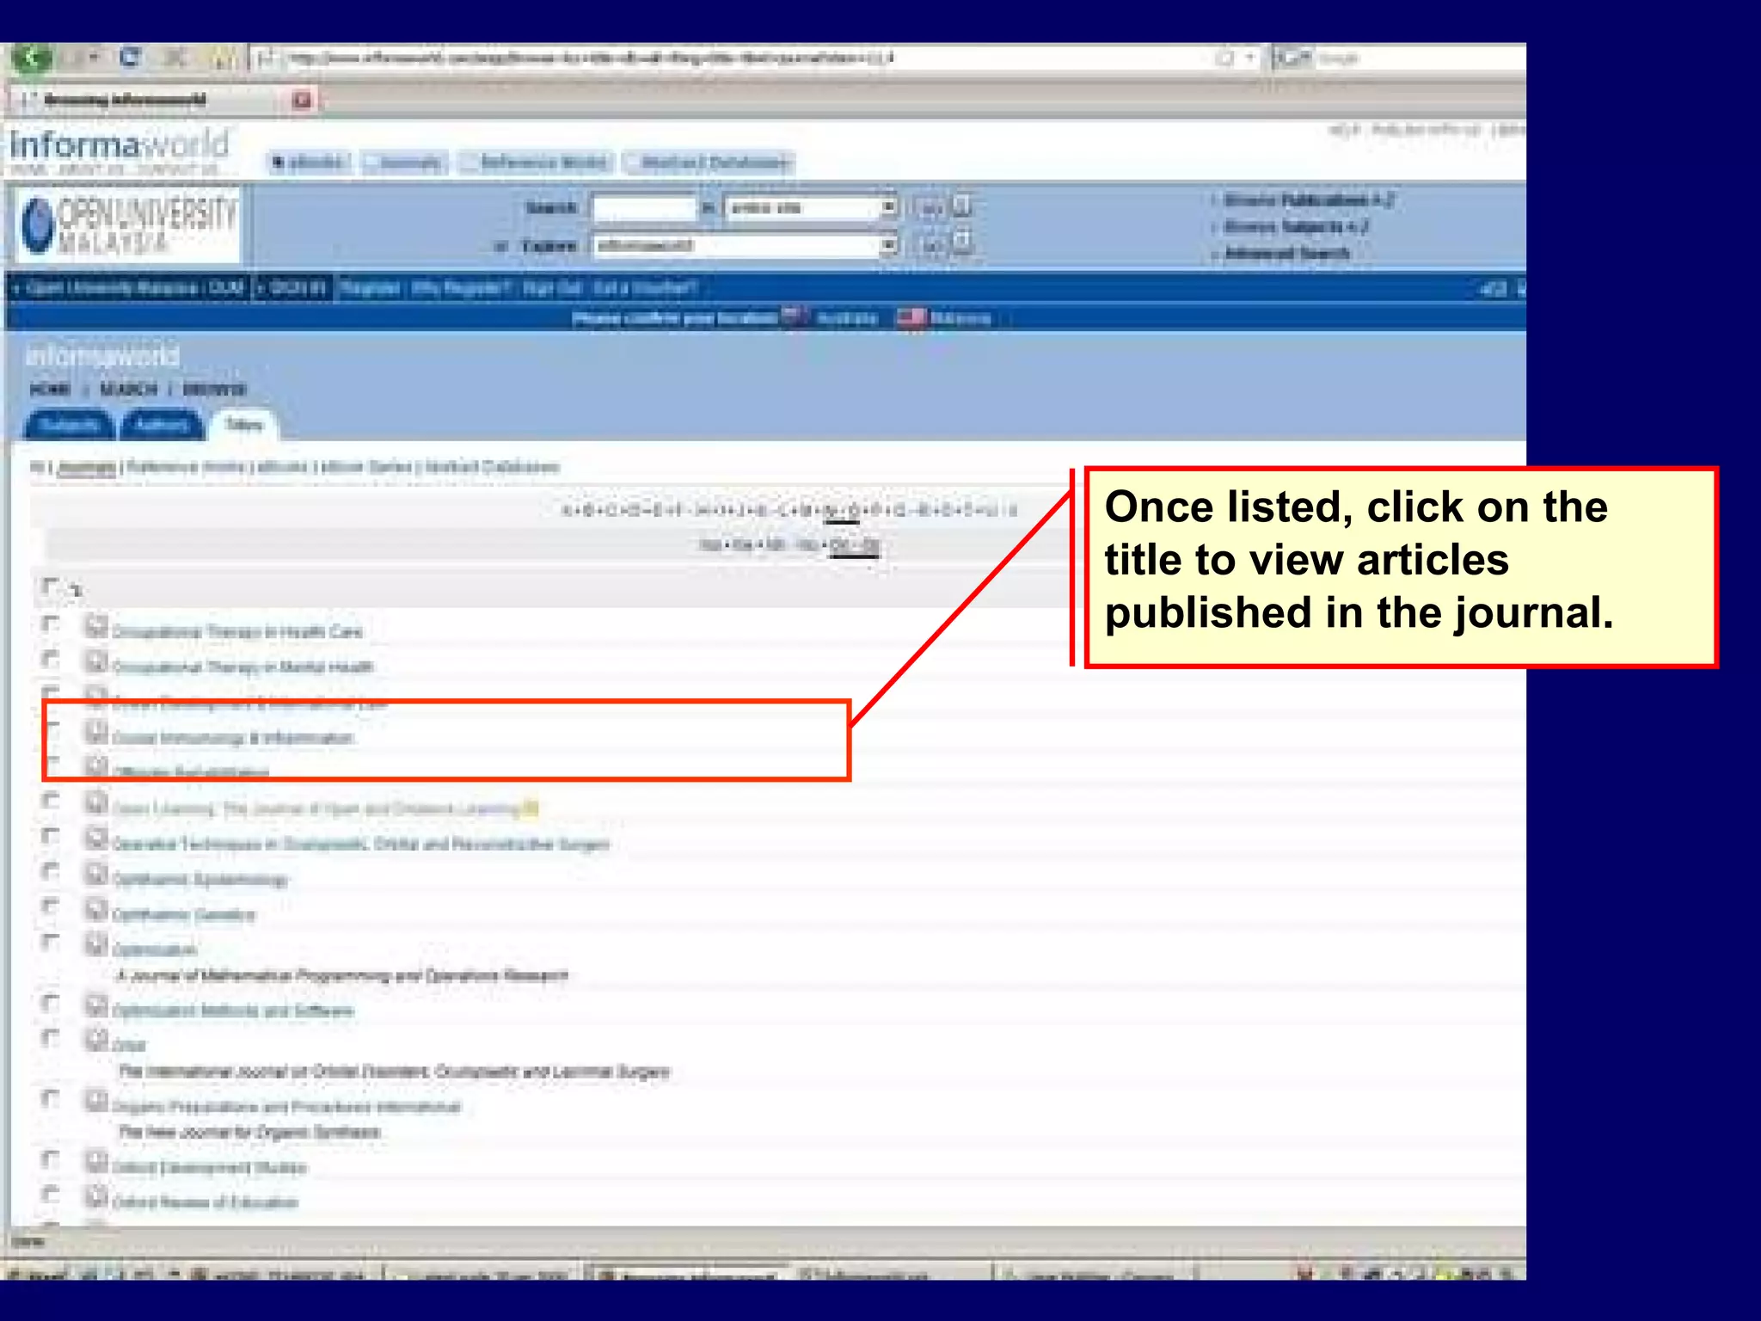This screenshot has width=1761, height=1321.
Task: Click Go icon beside Explore dropdown
Action: coord(930,246)
